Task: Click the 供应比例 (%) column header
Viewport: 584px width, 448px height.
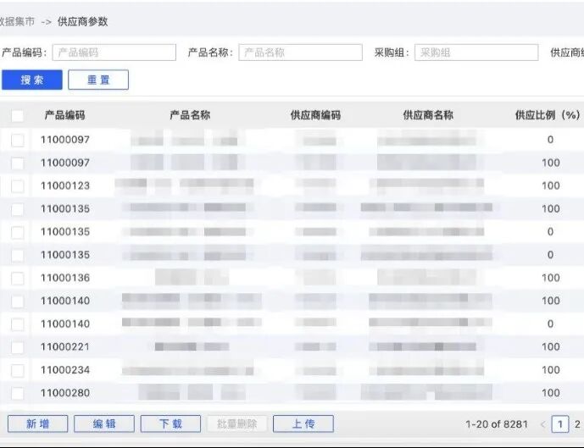Action: (x=547, y=115)
